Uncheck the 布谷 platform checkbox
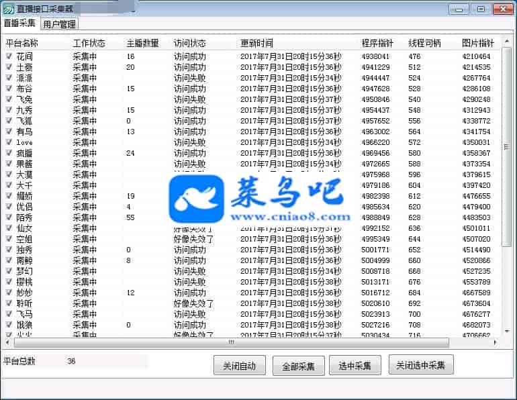This screenshot has width=517, height=400. [9, 89]
